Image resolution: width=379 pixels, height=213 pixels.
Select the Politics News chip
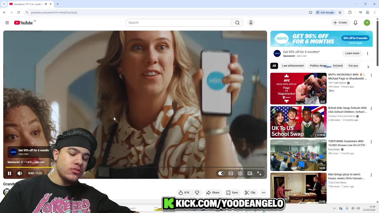(x=318, y=66)
